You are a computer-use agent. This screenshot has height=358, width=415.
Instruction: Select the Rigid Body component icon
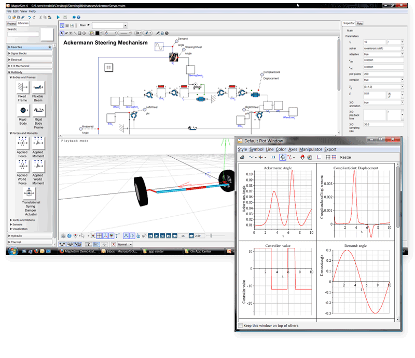22,110
